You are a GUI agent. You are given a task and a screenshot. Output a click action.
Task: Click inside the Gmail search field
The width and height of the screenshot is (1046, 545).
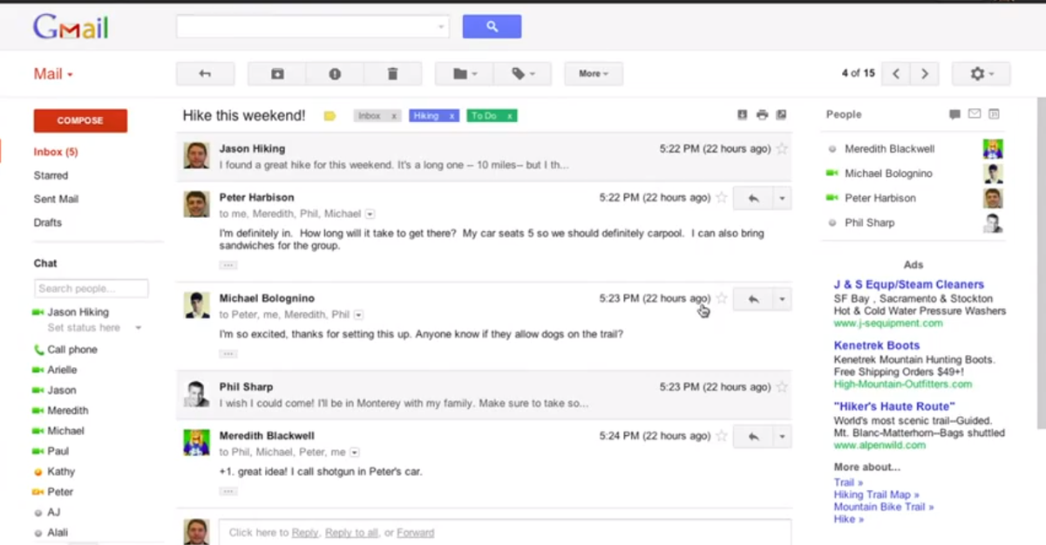click(305, 27)
